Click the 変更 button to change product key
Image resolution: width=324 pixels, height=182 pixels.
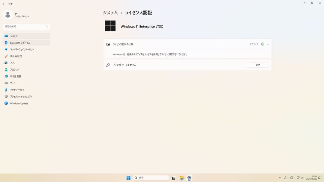(258, 65)
